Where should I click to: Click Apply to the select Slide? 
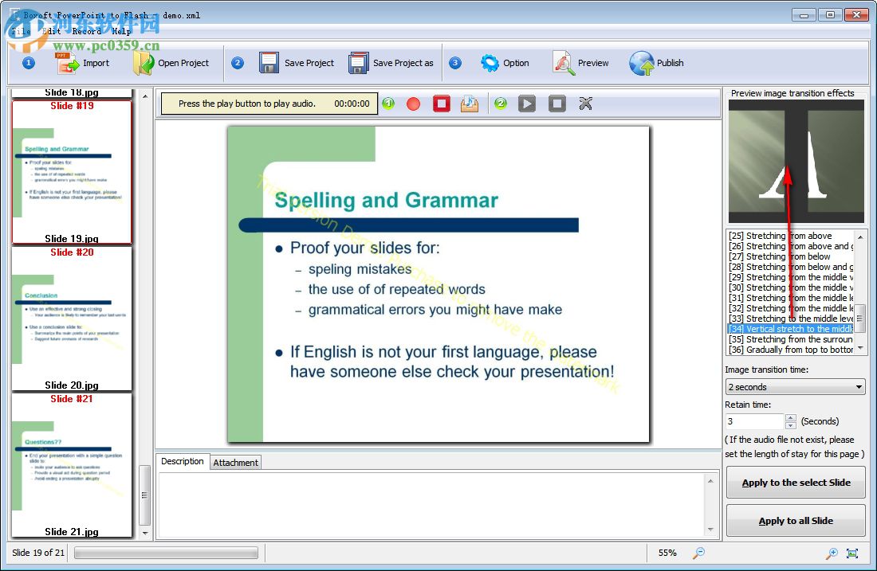[x=795, y=482]
